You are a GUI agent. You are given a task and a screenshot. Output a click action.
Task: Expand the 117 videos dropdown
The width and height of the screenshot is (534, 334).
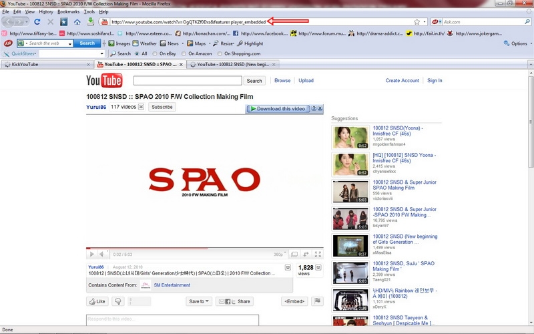point(141,107)
